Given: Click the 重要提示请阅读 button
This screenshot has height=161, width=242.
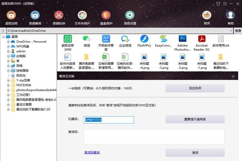Looking at the screenshot, I should [x=195, y=119].
